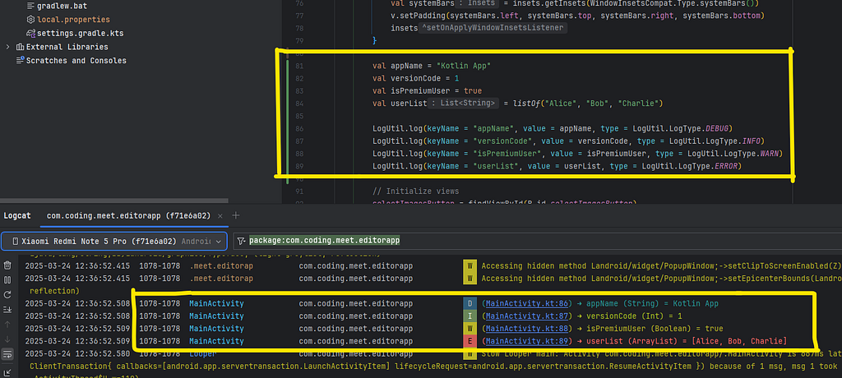Click the Scratches and Consoles icon
This screenshot has width=842, height=378.
click(21, 61)
